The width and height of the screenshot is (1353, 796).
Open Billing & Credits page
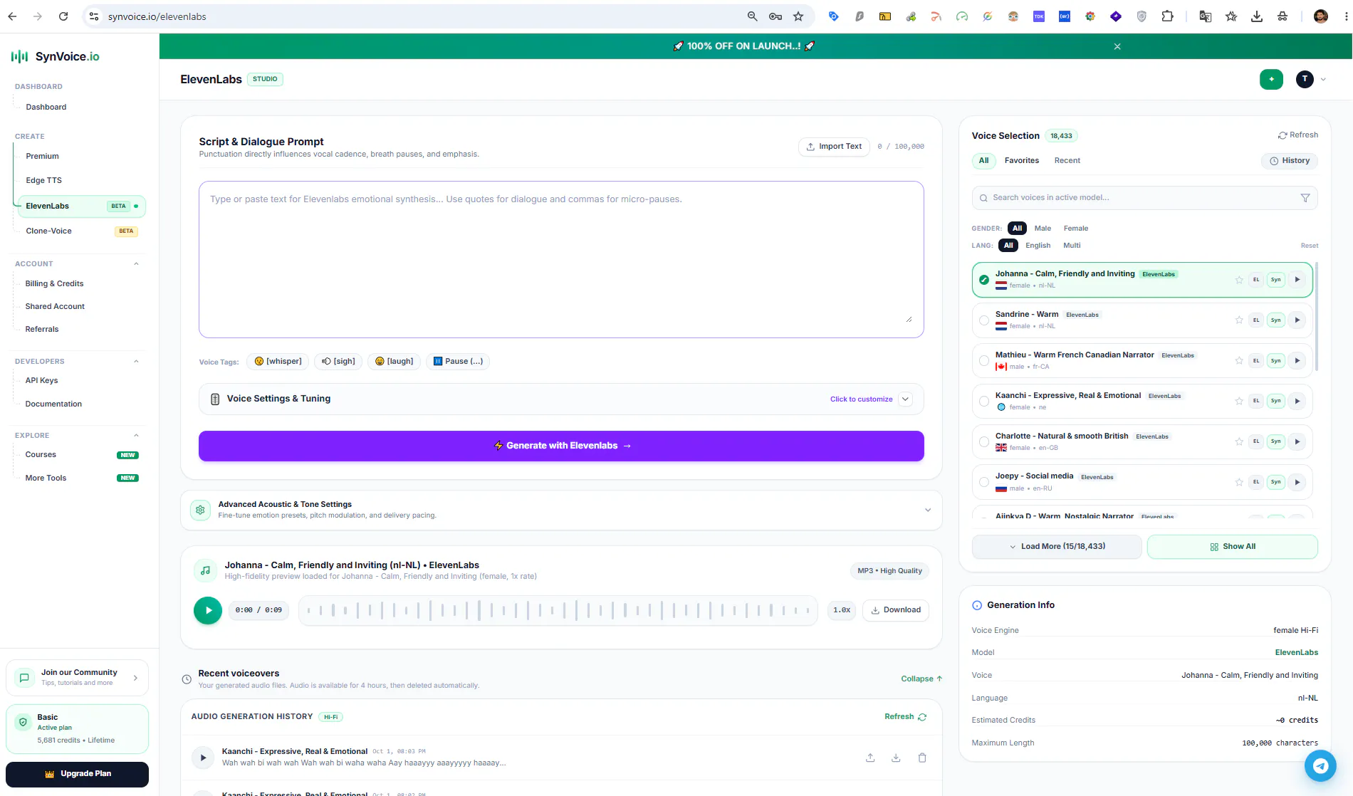pyautogui.click(x=54, y=284)
